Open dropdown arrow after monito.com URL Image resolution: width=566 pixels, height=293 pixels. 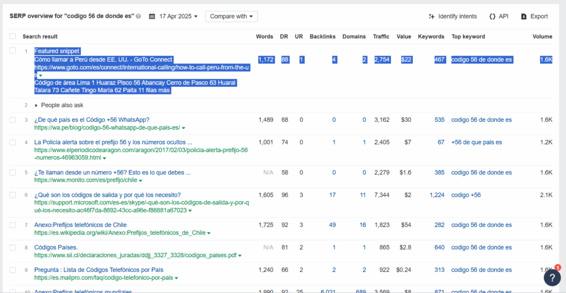click(x=140, y=180)
